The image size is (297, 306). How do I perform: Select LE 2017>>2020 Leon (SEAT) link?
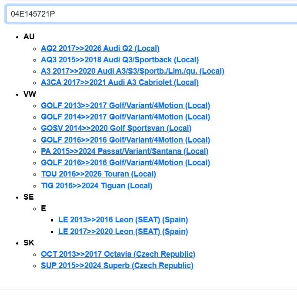point(123,231)
